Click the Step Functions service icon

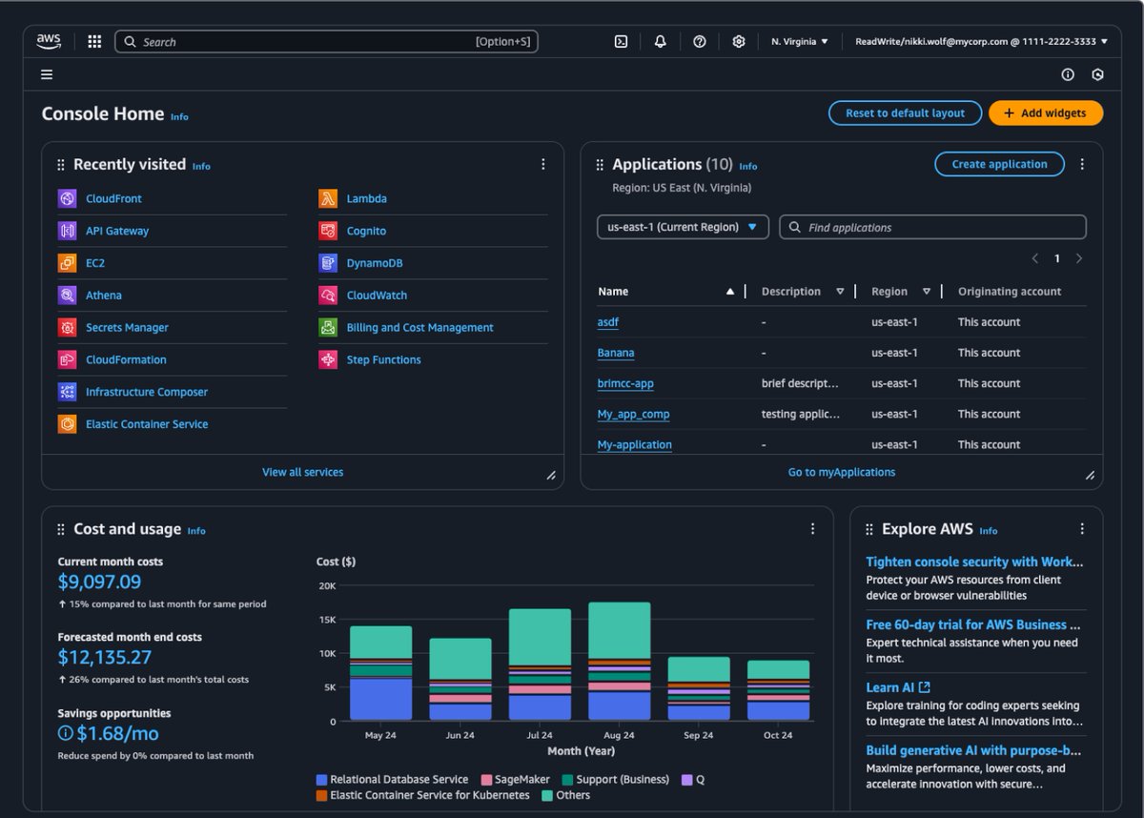pyautogui.click(x=328, y=359)
